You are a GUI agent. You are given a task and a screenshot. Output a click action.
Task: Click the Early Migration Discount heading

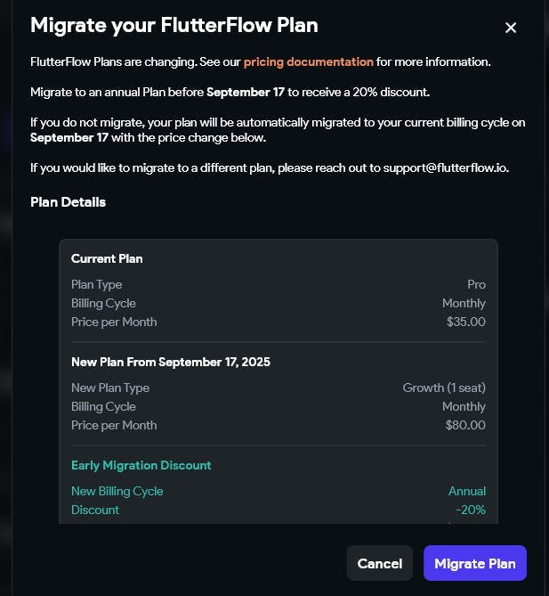tap(141, 465)
